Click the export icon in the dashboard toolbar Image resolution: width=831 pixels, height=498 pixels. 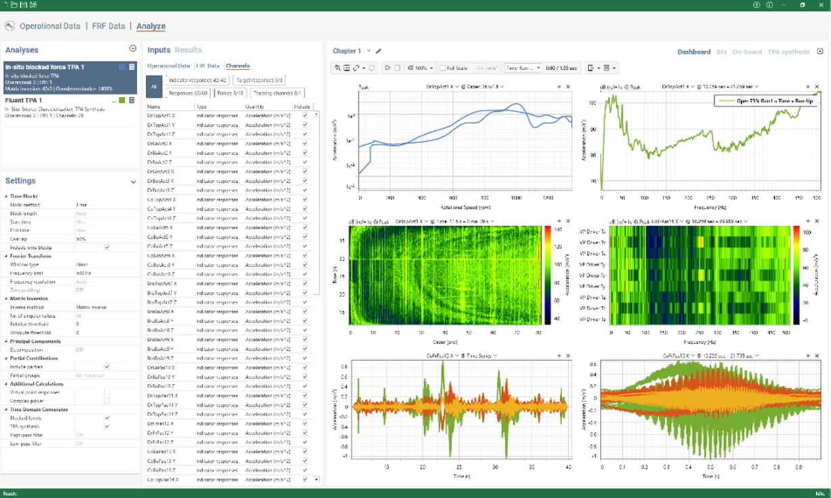[x=591, y=68]
